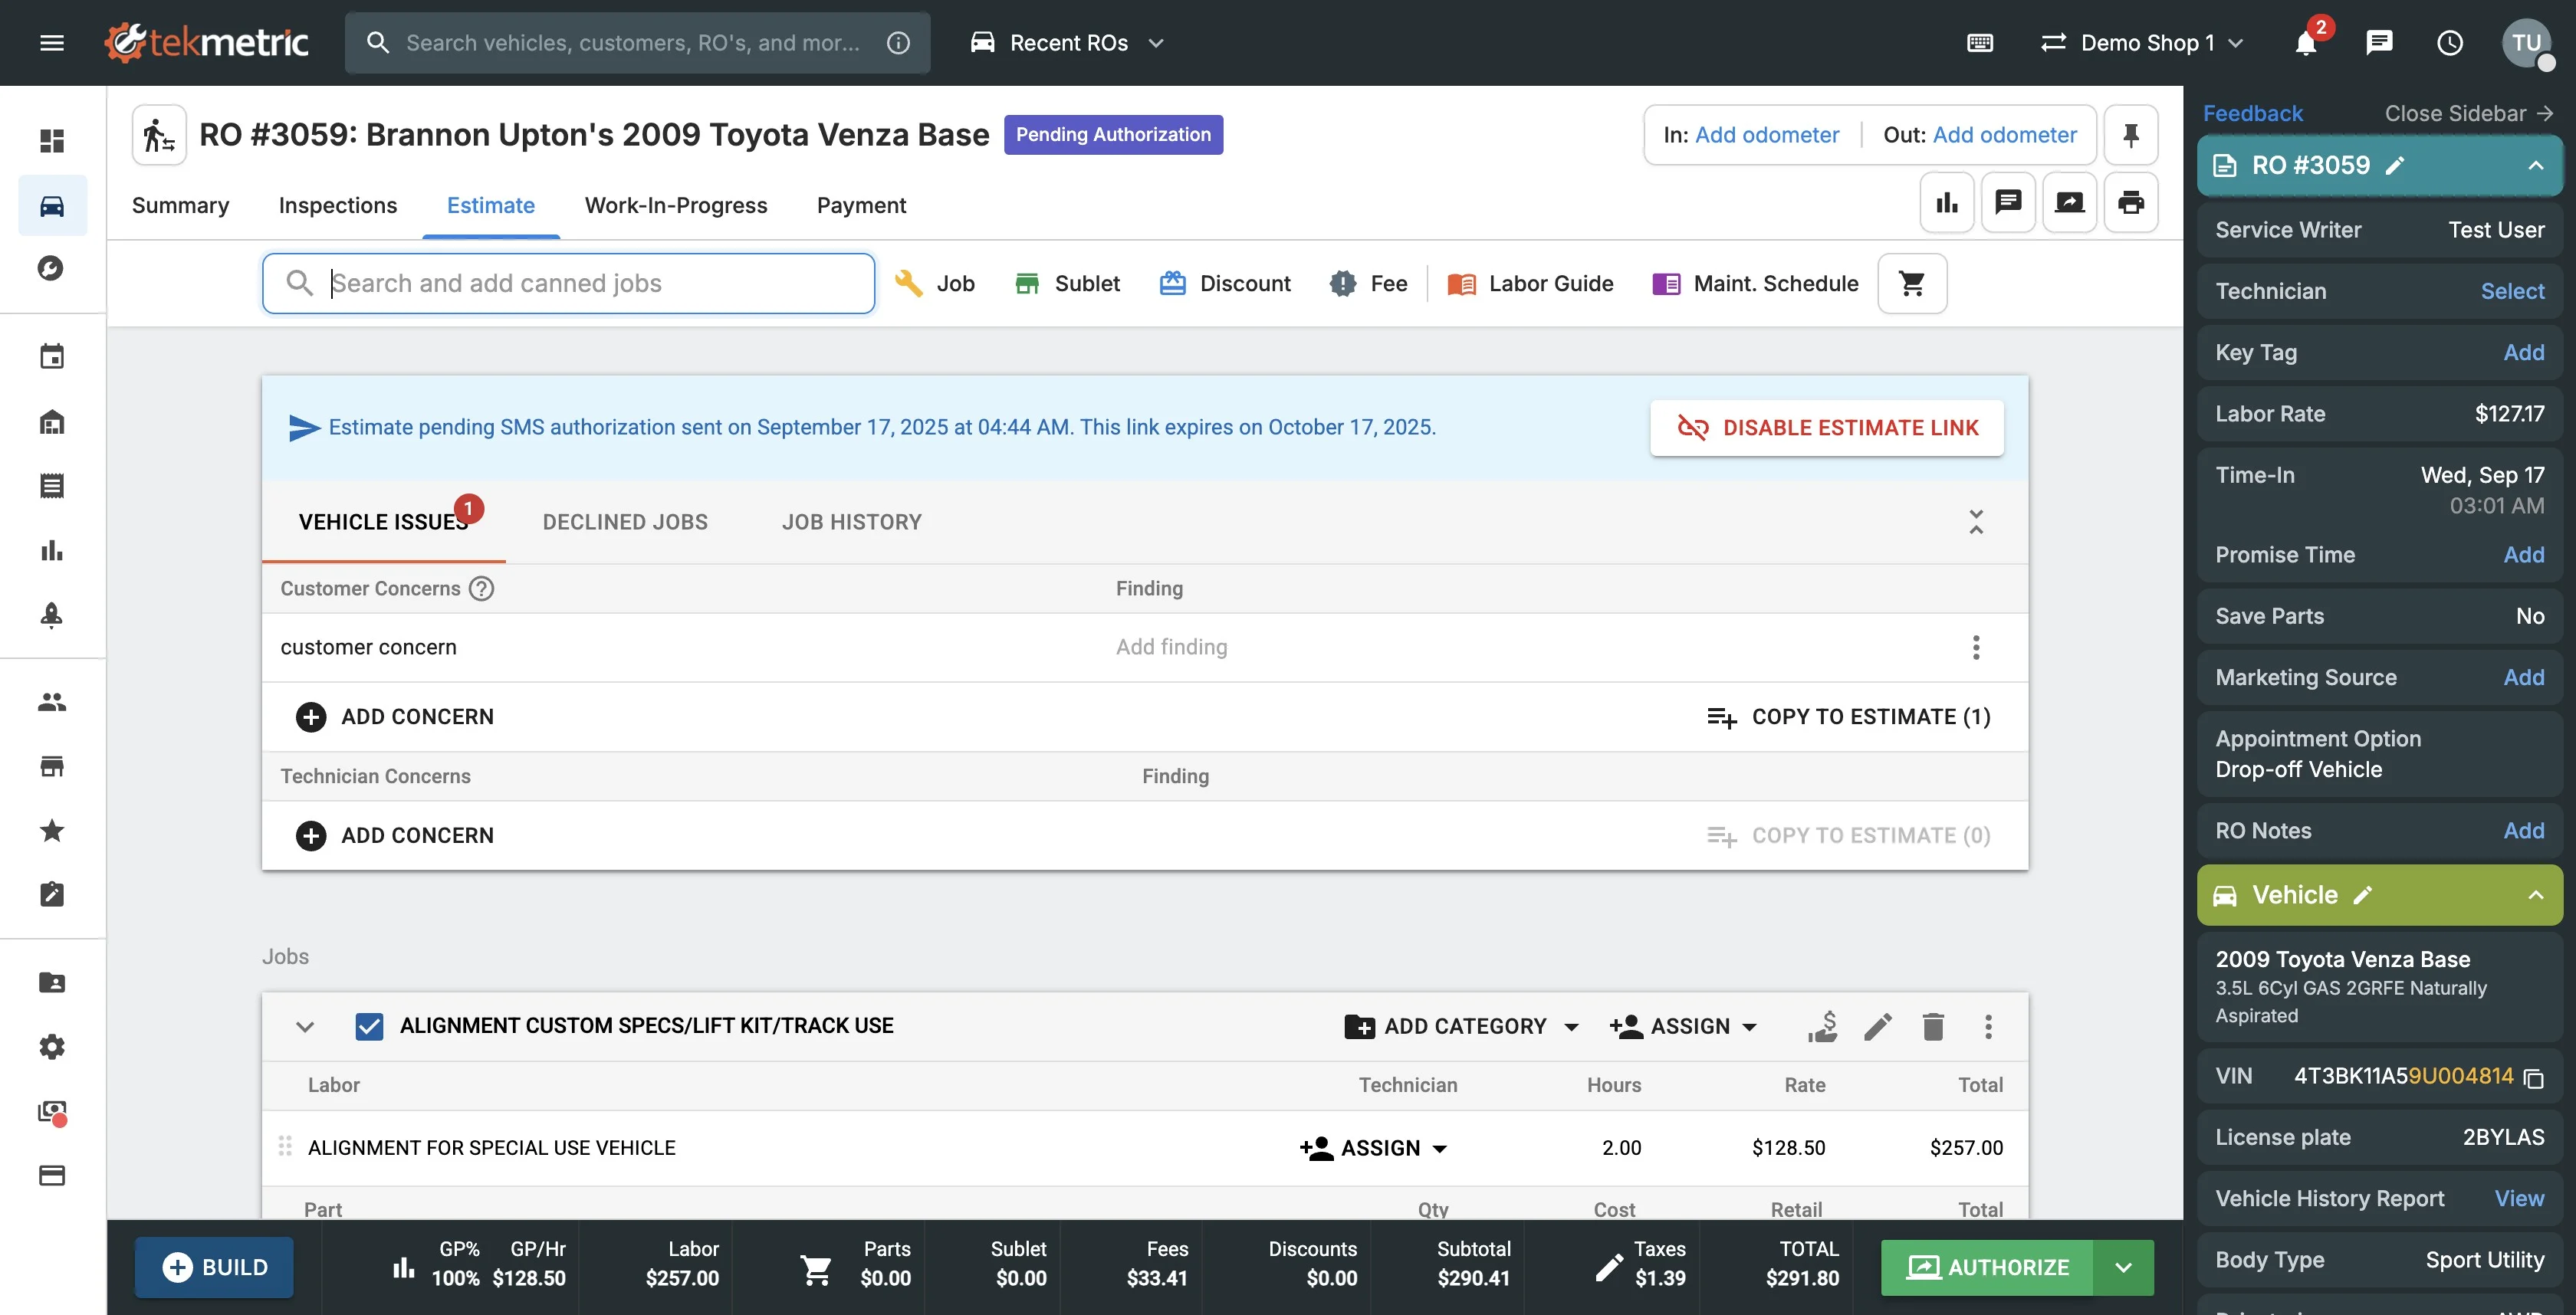This screenshot has width=2576, height=1315.
Task: Click the Disable Estimate Link button
Action: pos(1826,428)
